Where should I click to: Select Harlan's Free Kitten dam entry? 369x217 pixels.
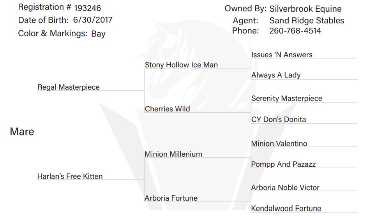pos(70,176)
